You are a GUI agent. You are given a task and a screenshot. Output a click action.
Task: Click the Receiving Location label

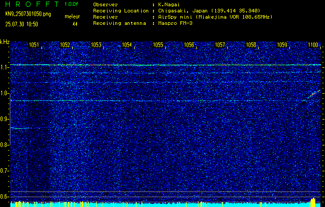(120, 11)
